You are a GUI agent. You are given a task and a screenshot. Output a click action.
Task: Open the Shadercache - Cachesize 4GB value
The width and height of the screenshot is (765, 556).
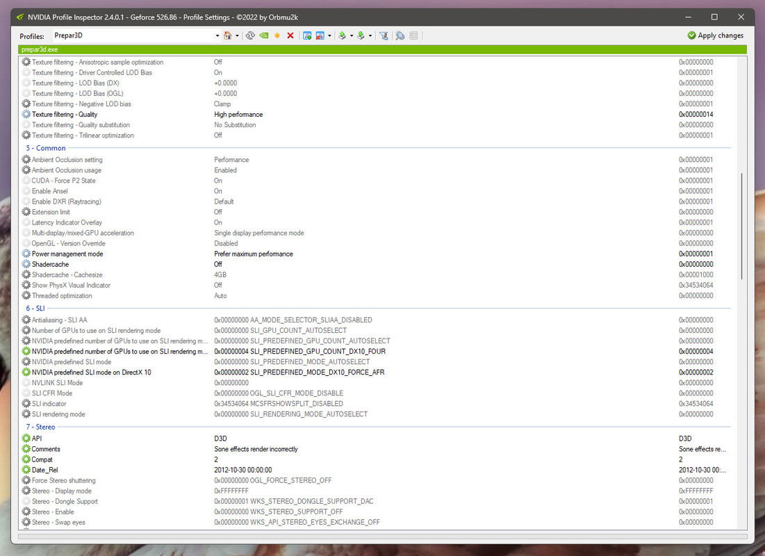(220, 275)
